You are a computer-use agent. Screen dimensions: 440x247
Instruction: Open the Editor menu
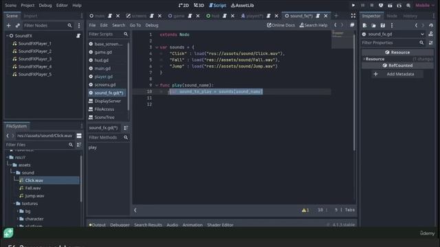(62, 5)
